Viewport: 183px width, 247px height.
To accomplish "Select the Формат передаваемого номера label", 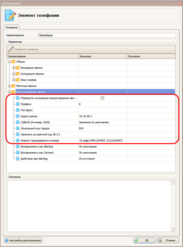I will [x=40, y=140].
